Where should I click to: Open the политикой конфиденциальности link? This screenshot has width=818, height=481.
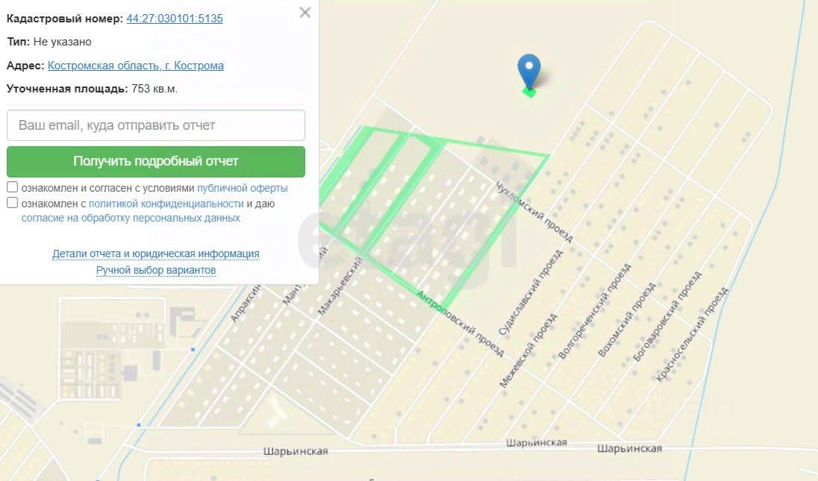[166, 204]
